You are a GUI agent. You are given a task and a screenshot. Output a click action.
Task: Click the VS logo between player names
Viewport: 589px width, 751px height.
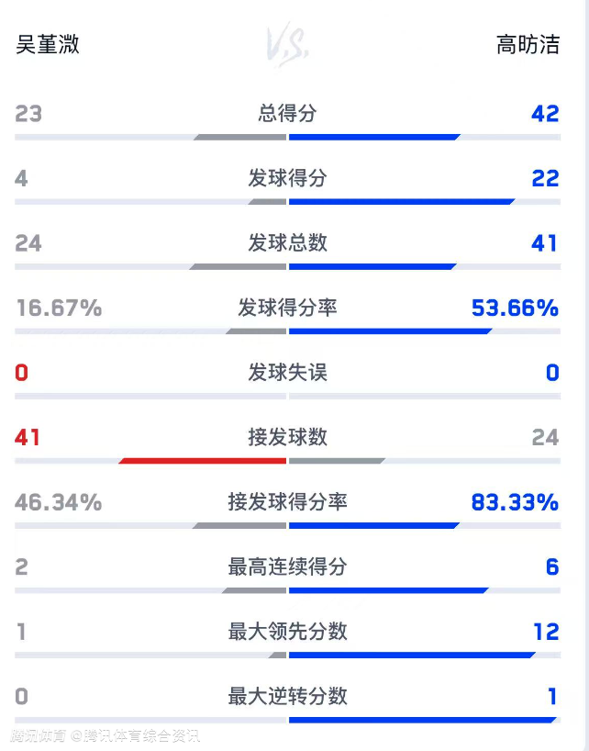click(x=287, y=45)
